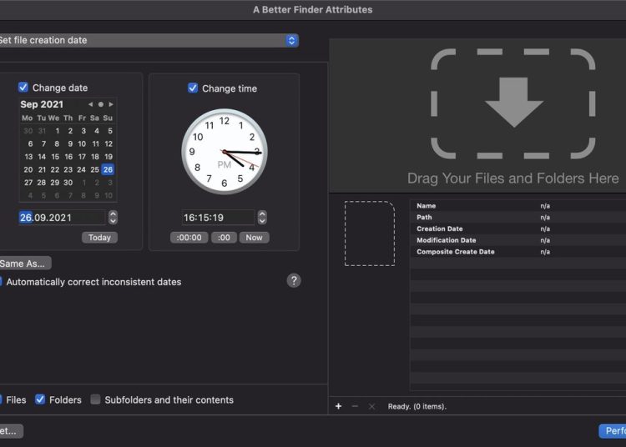626x447 pixels.
Task: Click the clear list X icon
Action: (371, 406)
